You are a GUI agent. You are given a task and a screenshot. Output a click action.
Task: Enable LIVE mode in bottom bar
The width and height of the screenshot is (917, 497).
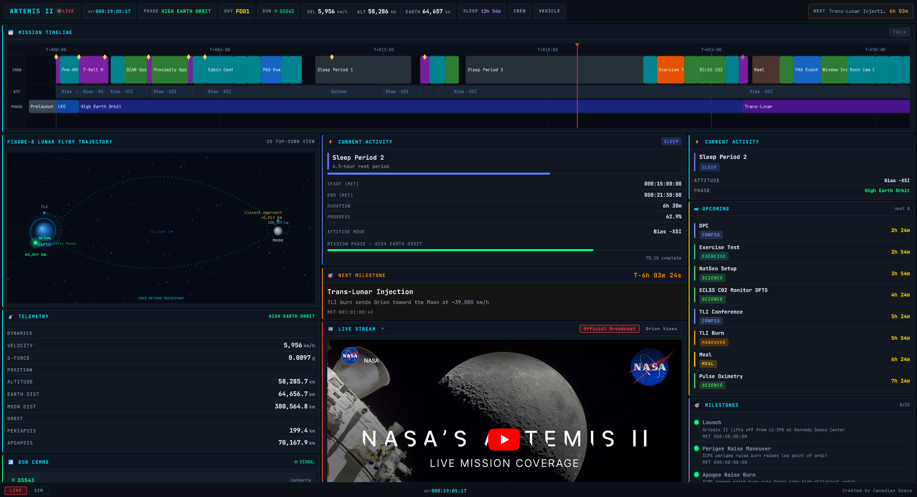coord(16,491)
